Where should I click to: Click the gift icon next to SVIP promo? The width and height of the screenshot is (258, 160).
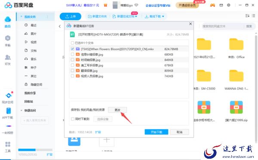(105, 5)
